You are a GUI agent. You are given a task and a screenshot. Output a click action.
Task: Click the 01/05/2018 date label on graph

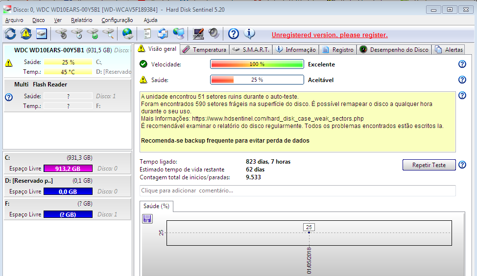tap(309, 260)
